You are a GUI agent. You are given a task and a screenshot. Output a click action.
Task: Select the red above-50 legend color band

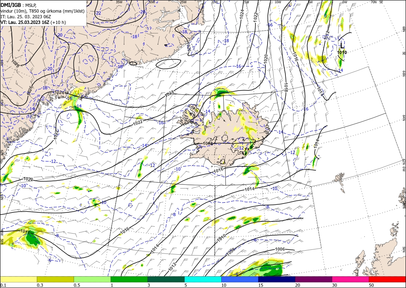pos(387,279)
